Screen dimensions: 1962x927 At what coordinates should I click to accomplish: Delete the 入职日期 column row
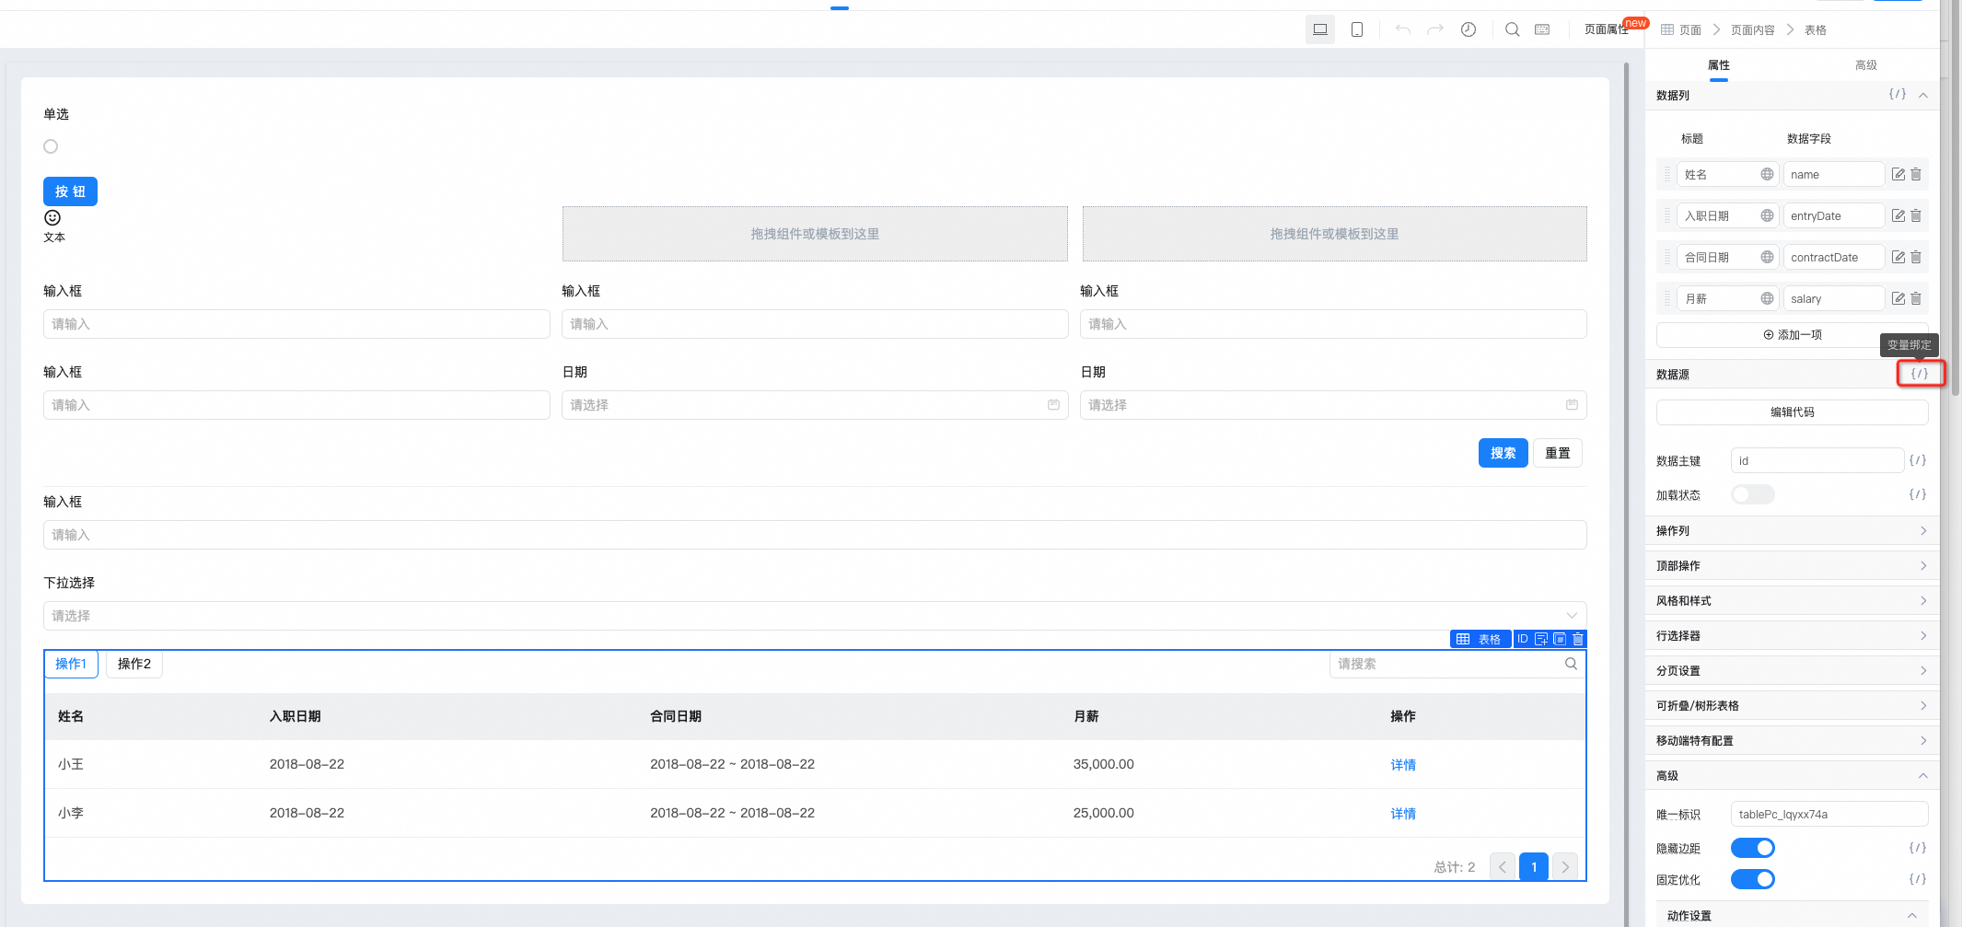pos(1916,215)
